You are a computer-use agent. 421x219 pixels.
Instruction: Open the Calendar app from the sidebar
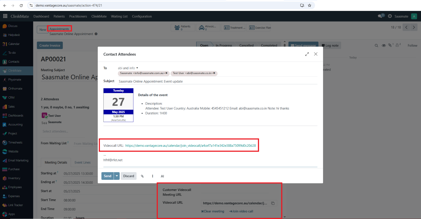13,44
